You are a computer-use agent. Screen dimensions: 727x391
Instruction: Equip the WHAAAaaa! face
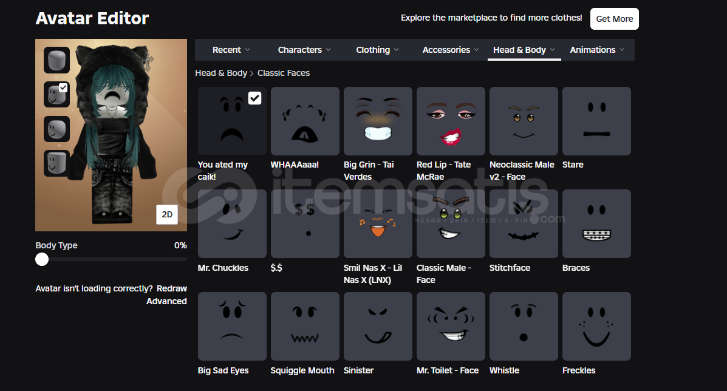point(305,121)
